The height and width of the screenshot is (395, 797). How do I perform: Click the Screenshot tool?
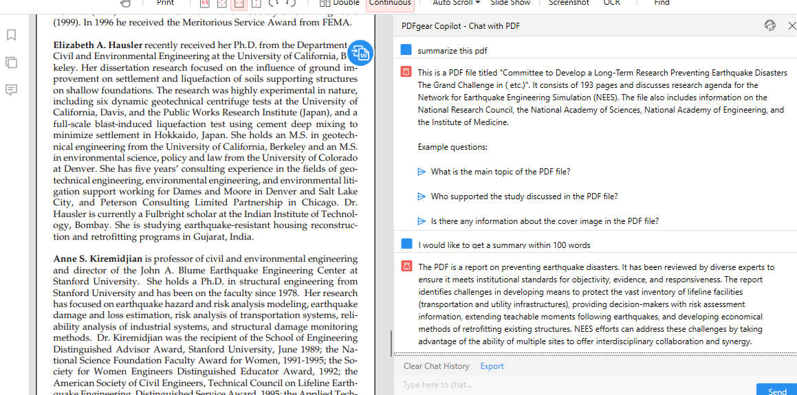pos(569,3)
